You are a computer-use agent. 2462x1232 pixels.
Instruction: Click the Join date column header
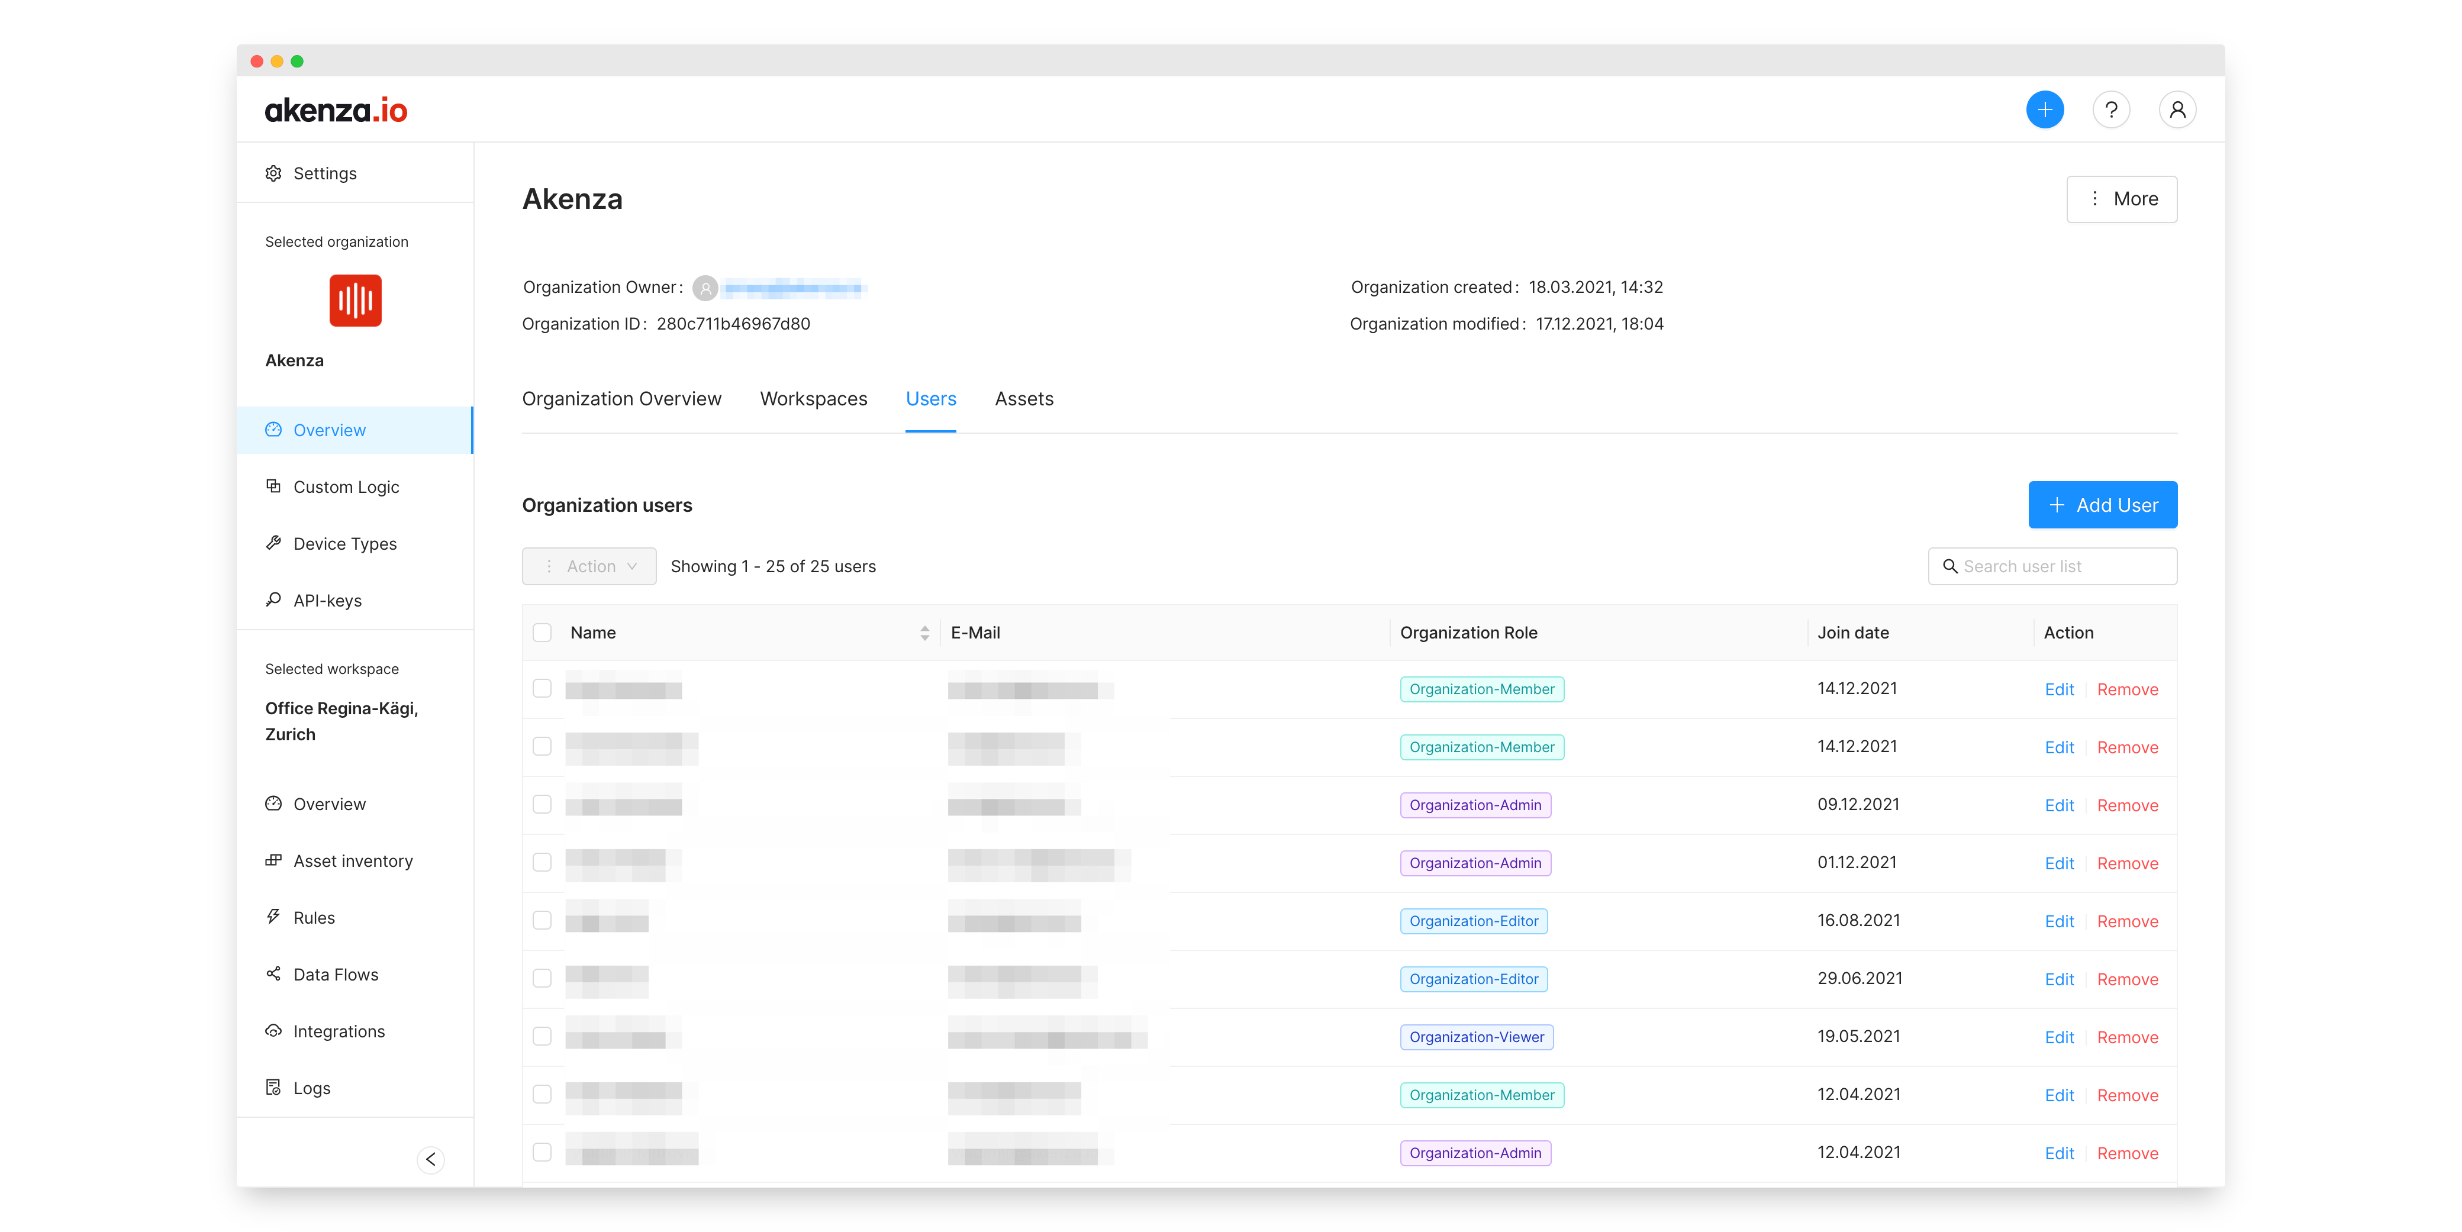click(x=1852, y=633)
